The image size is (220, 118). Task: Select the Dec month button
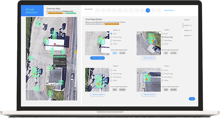tap(159, 10)
